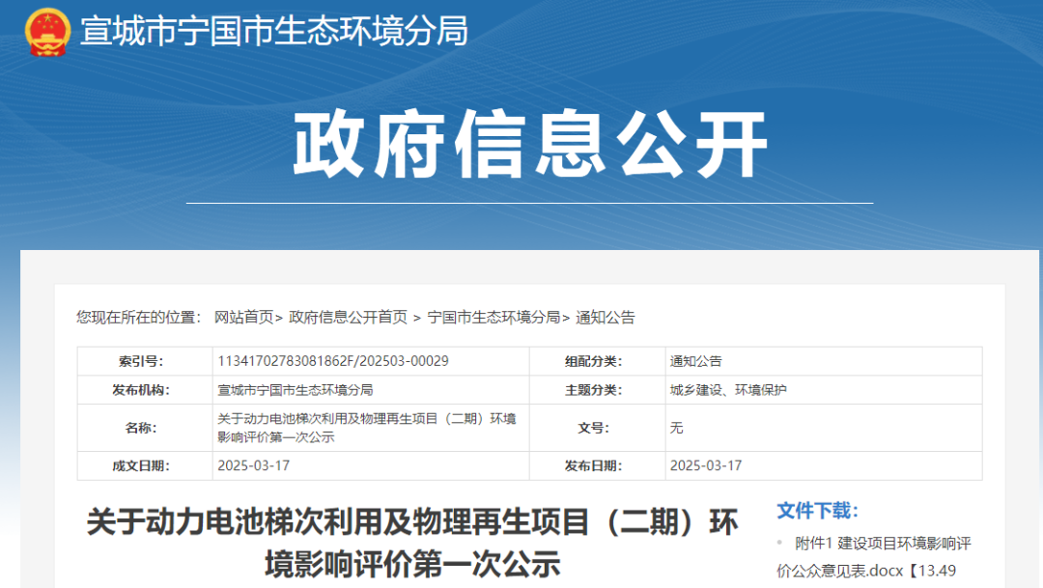Click the 您现在所在的位置 label

(139, 318)
